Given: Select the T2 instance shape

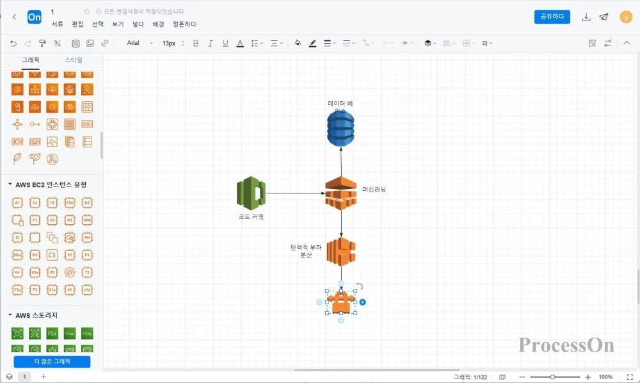Looking at the screenshot, I should (87, 272).
